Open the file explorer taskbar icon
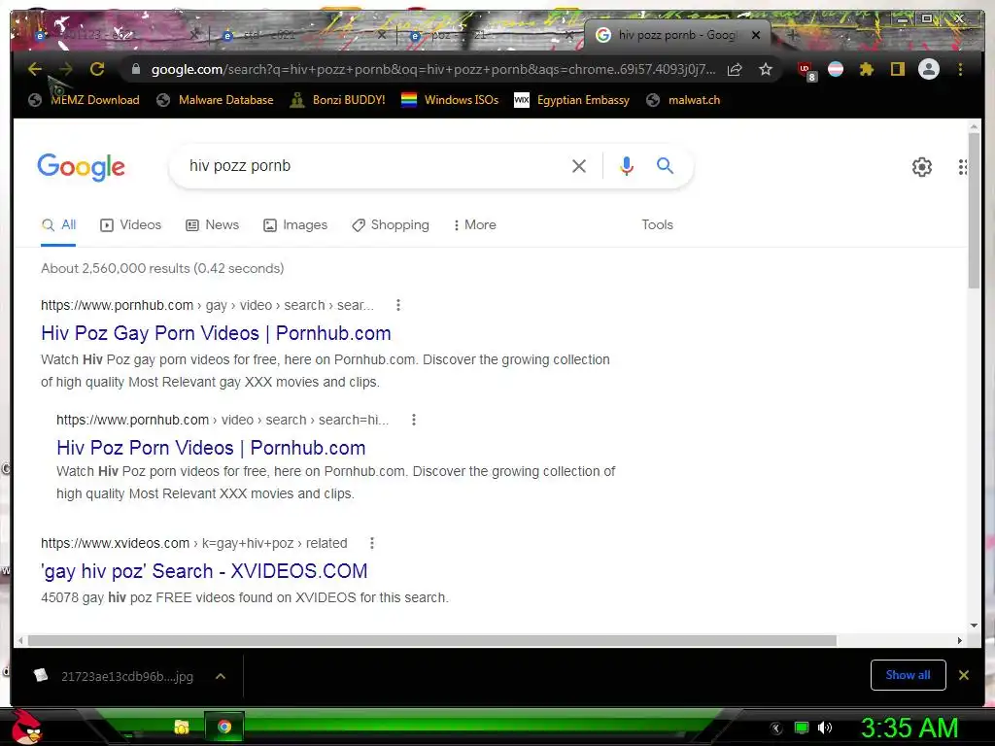 pyautogui.click(x=182, y=727)
